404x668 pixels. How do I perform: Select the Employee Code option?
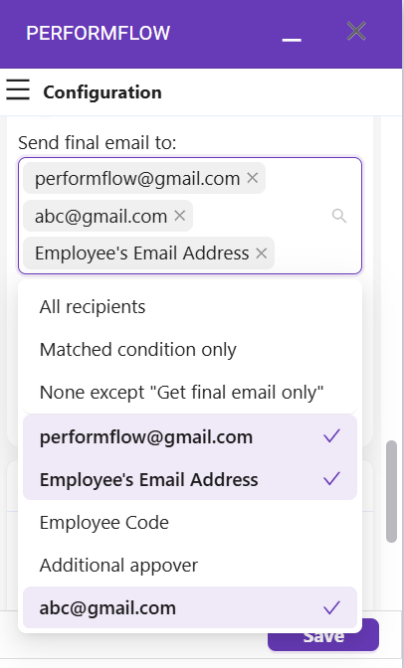click(190, 522)
